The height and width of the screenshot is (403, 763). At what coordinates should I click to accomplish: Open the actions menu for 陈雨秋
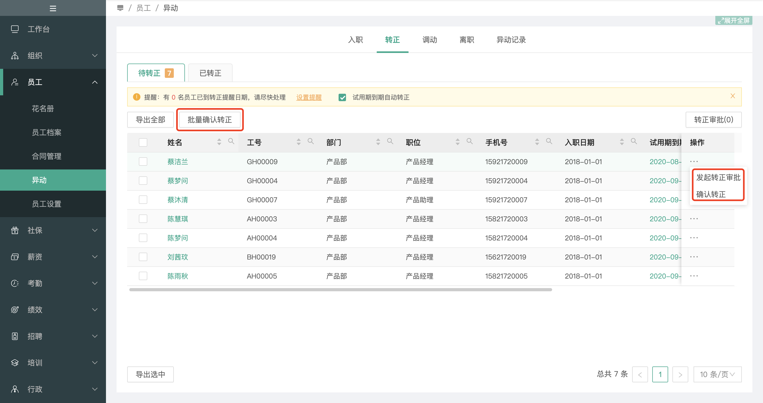(x=694, y=276)
